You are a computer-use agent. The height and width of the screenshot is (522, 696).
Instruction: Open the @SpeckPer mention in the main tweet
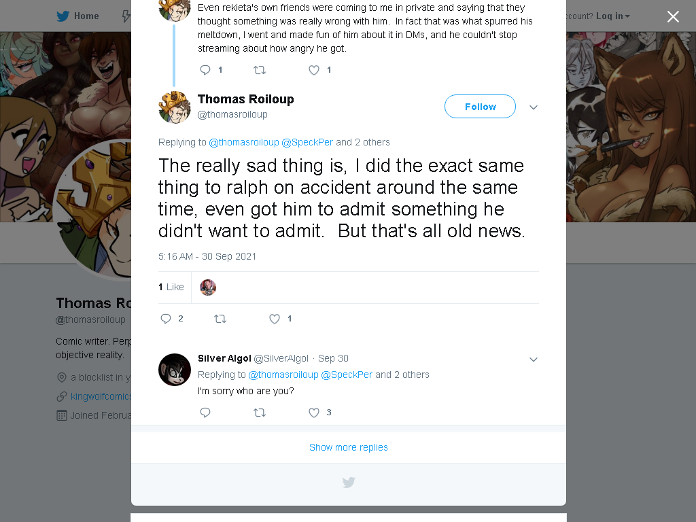pos(307,142)
